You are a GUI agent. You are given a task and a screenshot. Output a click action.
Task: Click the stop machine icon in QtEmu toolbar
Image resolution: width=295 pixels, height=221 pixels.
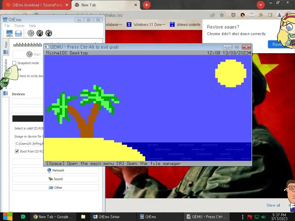(x=40, y=33)
